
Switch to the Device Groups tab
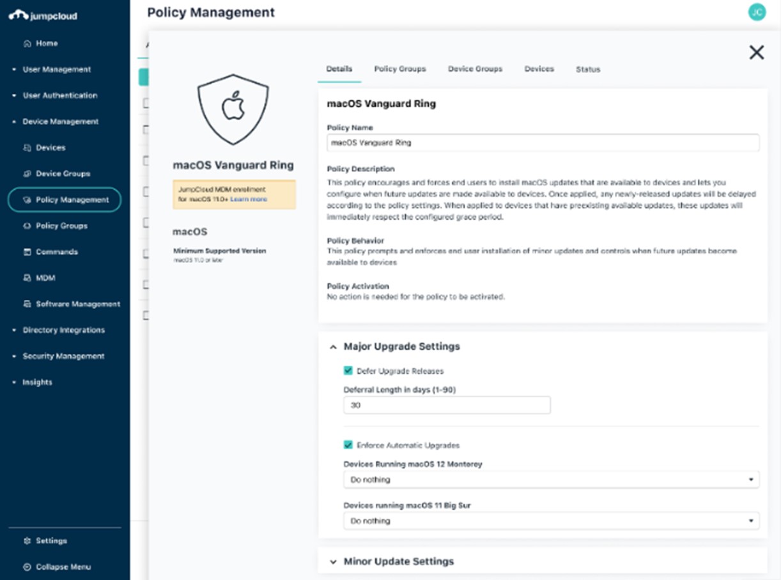pos(475,69)
